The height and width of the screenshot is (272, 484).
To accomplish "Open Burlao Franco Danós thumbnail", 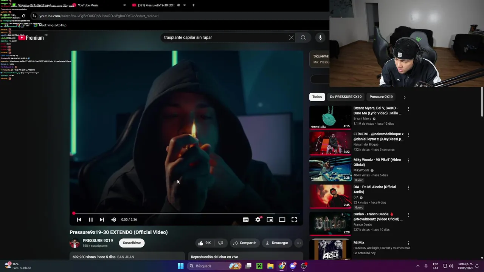I will coord(330,224).
